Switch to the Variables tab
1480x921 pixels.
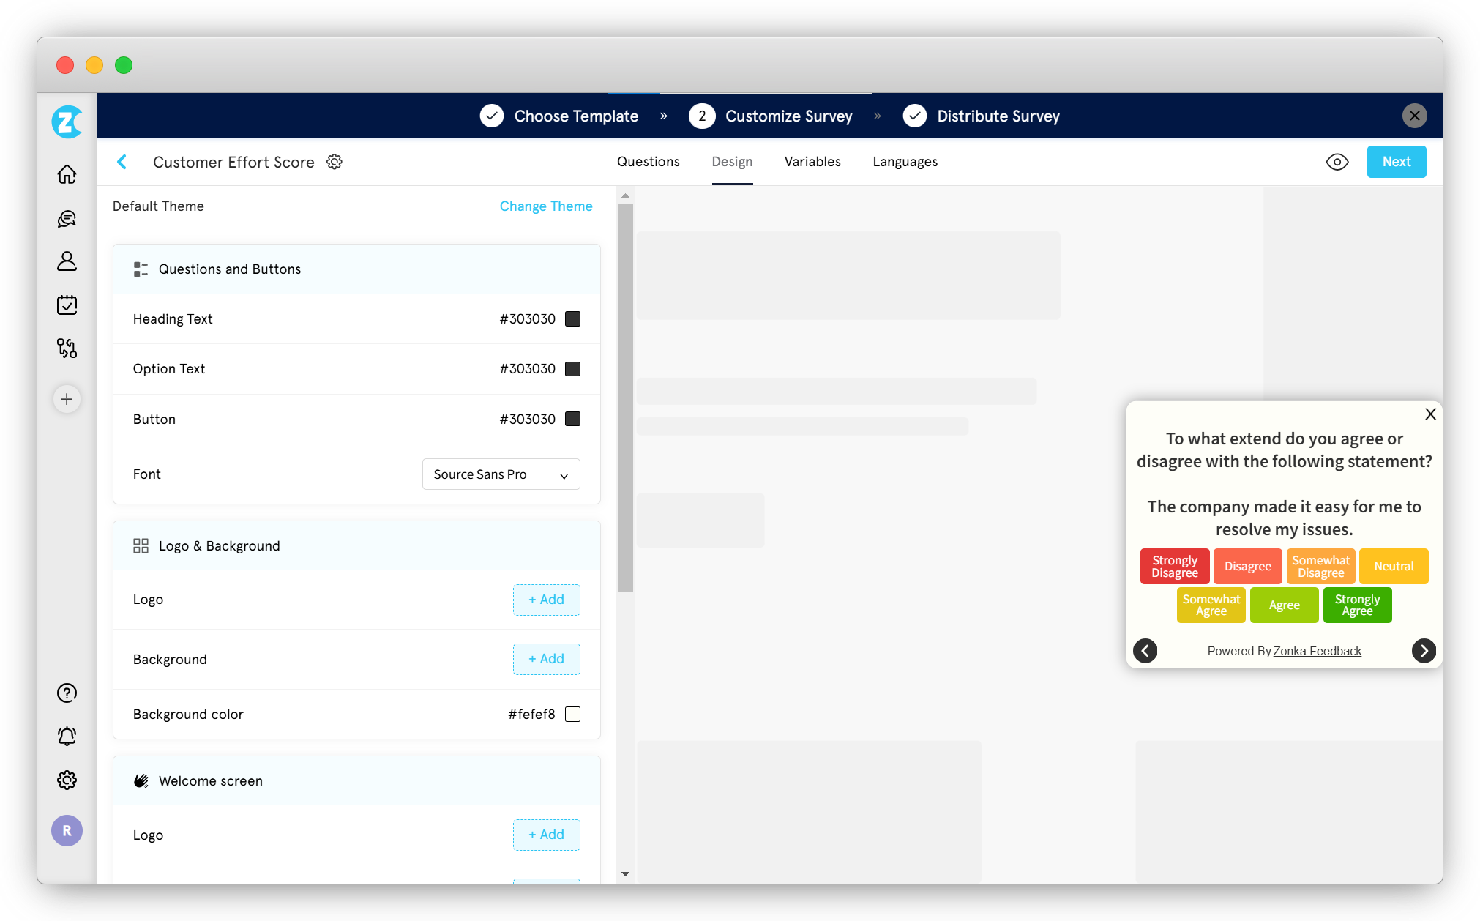[812, 162]
